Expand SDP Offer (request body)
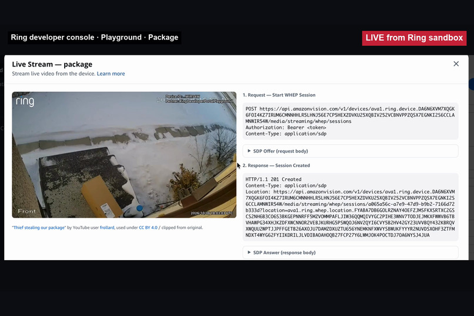 pyautogui.click(x=351, y=151)
